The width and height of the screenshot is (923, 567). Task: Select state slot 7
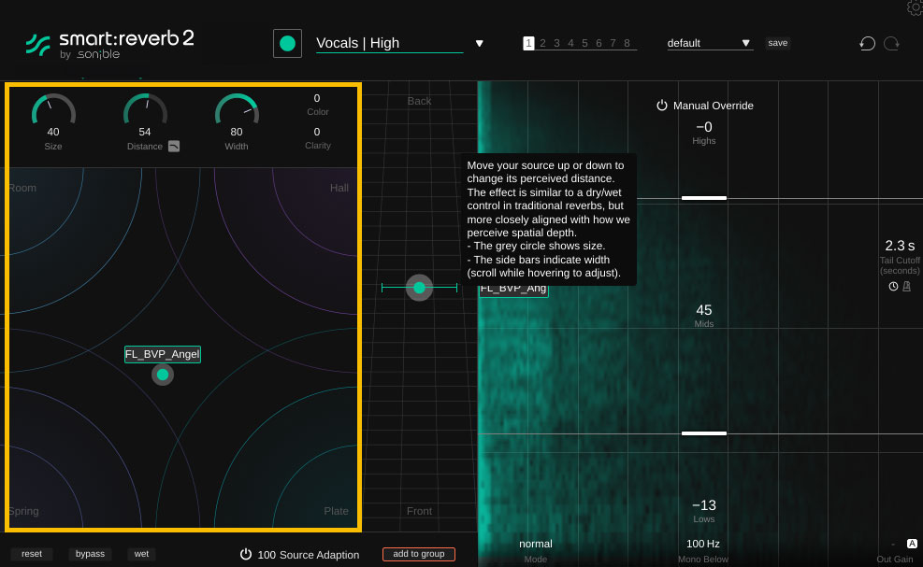click(x=613, y=43)
